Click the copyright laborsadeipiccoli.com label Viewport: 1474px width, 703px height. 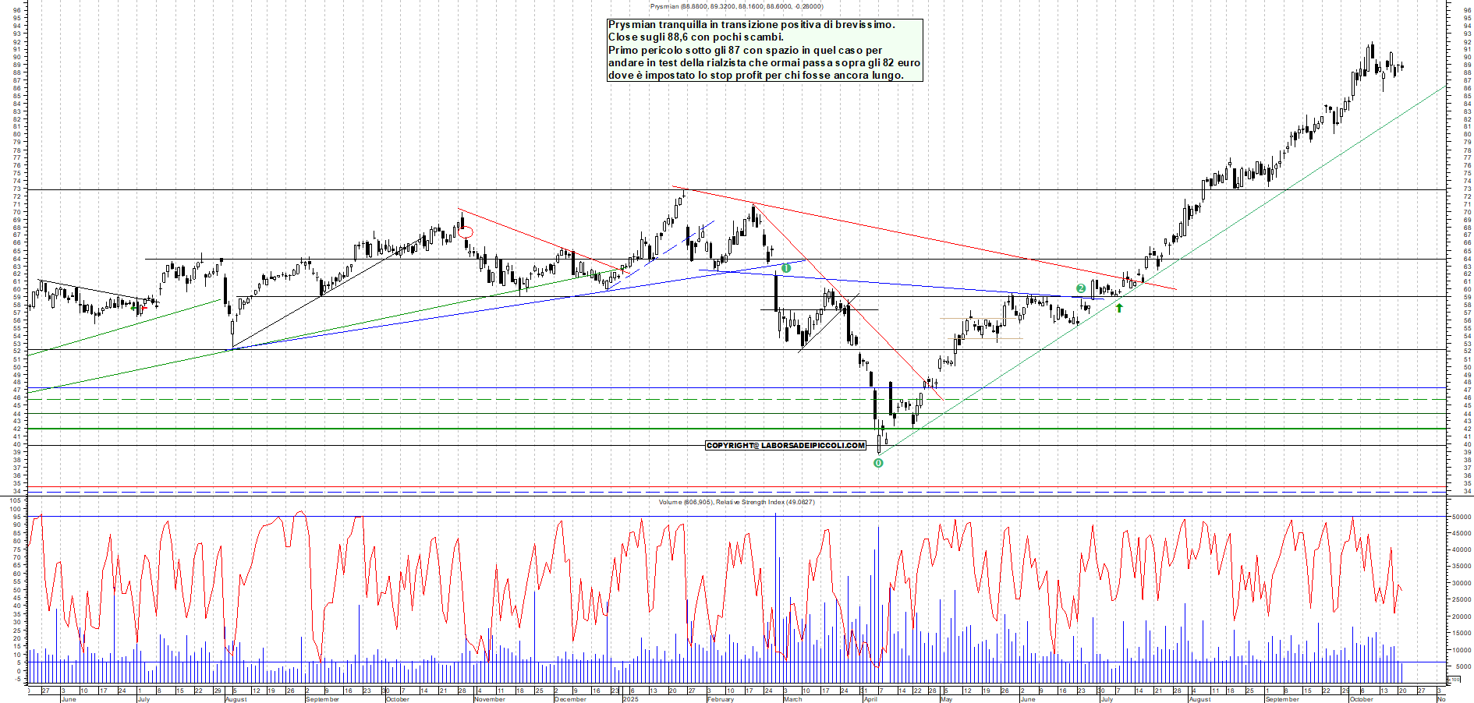[x=785, y=446]
